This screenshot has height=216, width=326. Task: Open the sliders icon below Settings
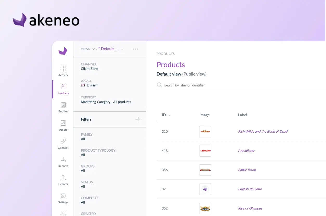click(x=63, y=213)
